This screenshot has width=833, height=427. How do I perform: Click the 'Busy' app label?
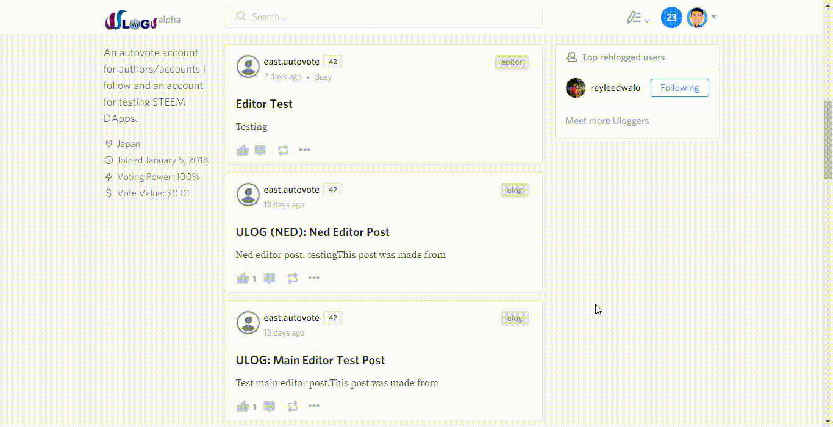coord(323,77)
